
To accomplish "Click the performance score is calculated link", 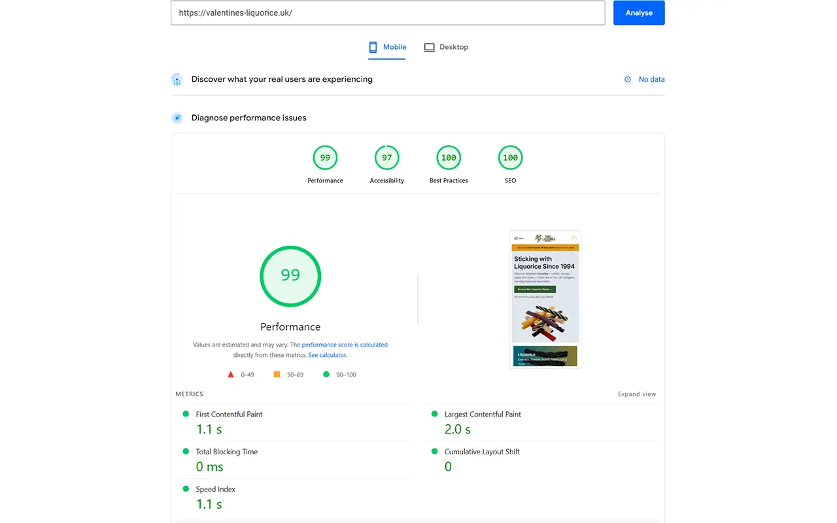I will tap(345, 345).
